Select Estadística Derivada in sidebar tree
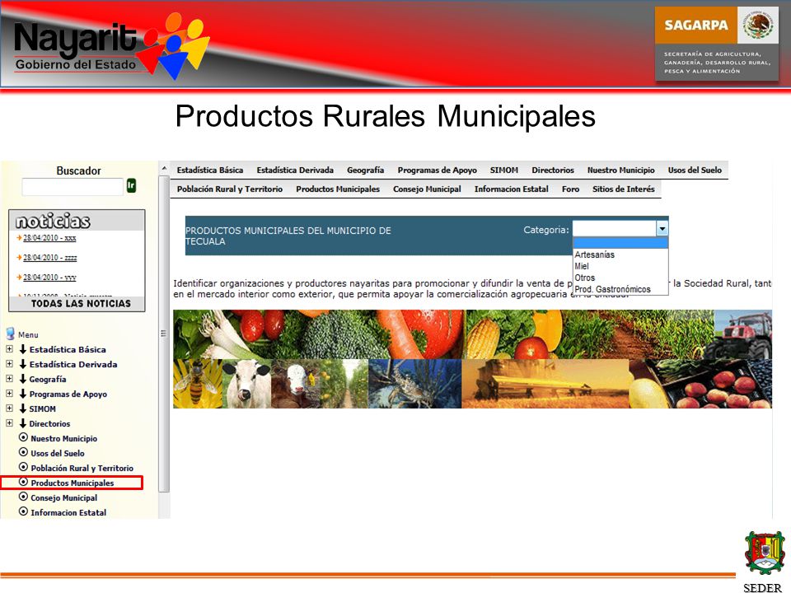 pos(73,364)
